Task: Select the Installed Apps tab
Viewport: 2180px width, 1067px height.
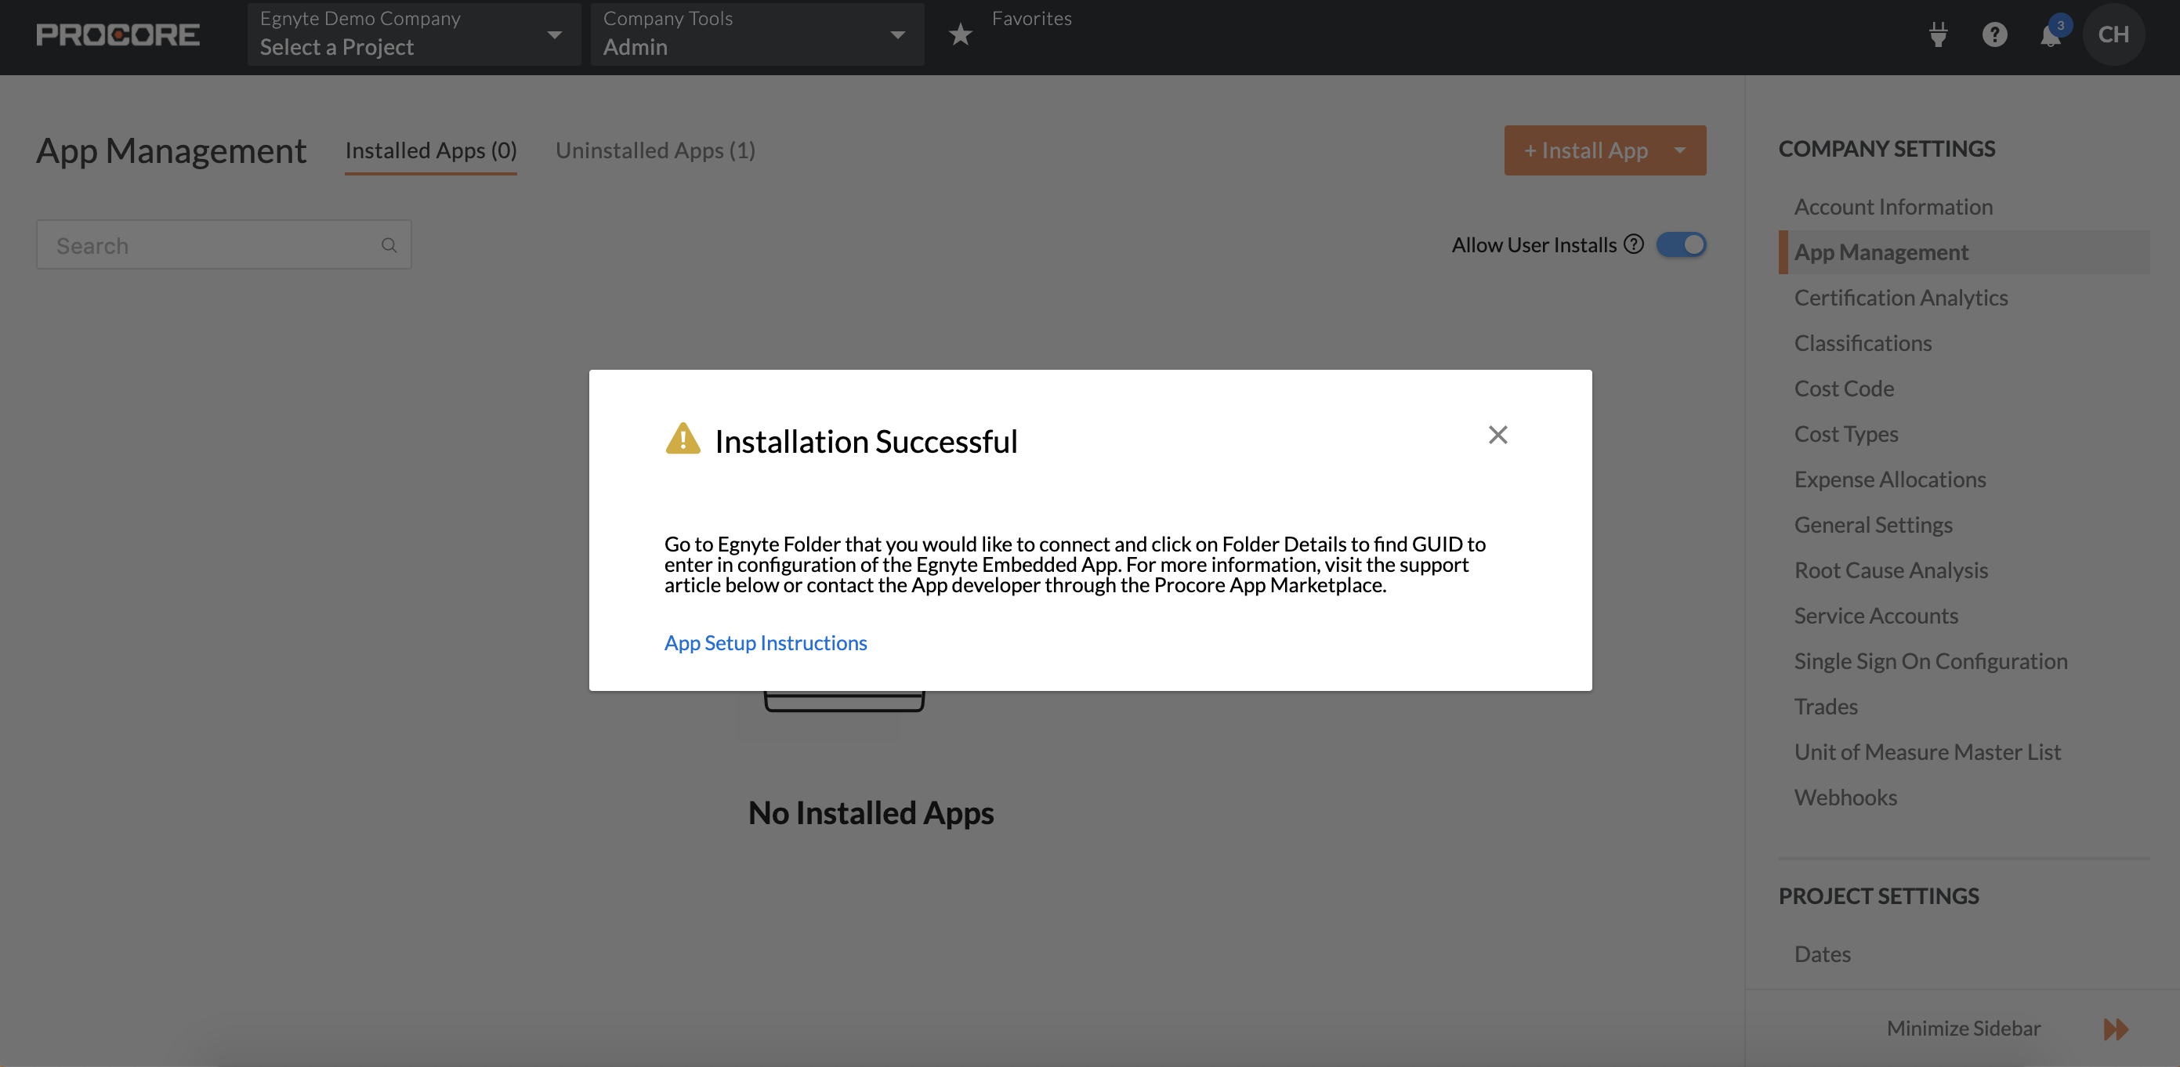Action: tap(430, 150)
